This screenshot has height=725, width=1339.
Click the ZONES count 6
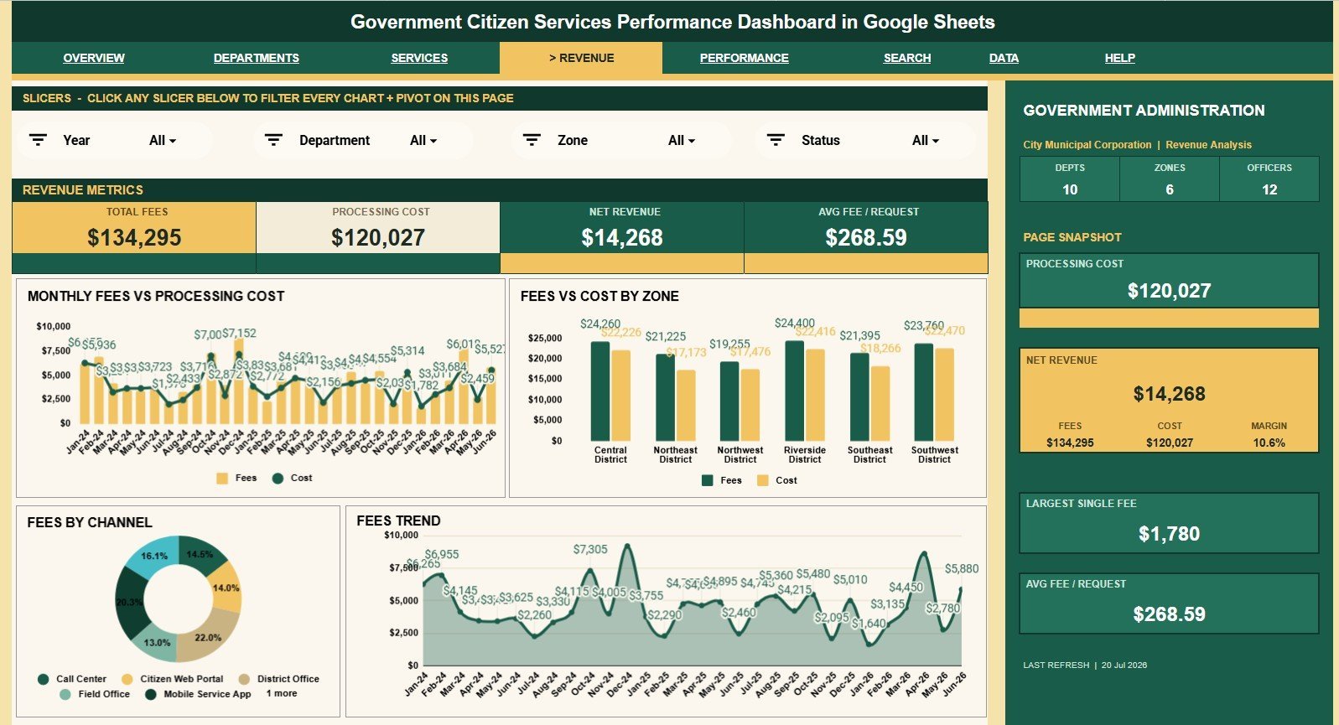(1170, 189)
